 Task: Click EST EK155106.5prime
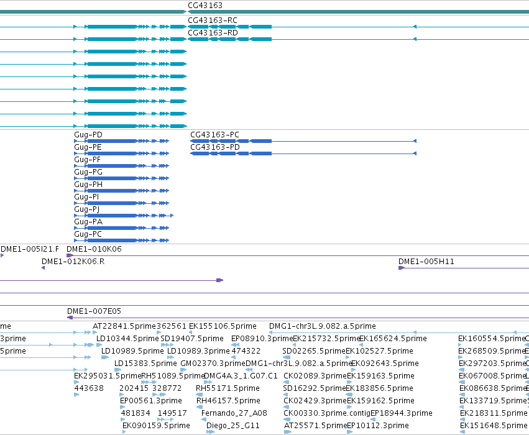click(x=223, y=326)
